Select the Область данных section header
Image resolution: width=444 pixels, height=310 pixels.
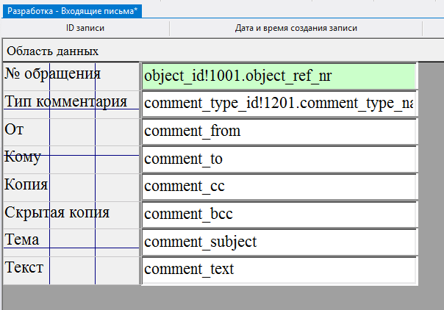pyautogui.click(x=52, y=51)
